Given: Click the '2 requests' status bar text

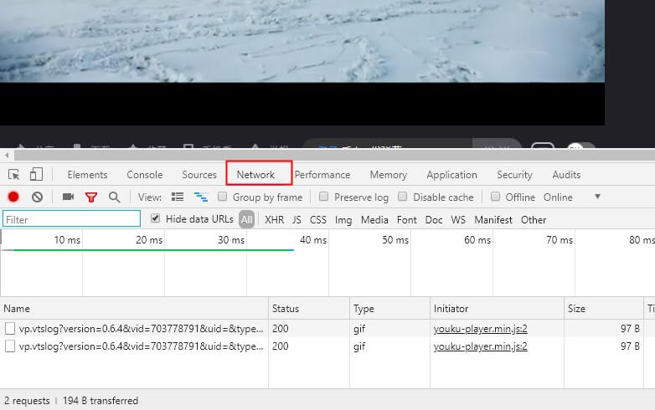Looking at the screenshot, I should 27,401.
